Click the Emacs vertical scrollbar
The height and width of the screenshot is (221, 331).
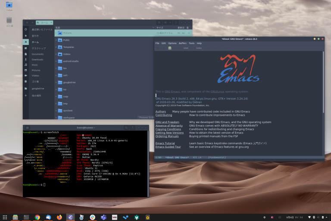(x=323, y=82)
